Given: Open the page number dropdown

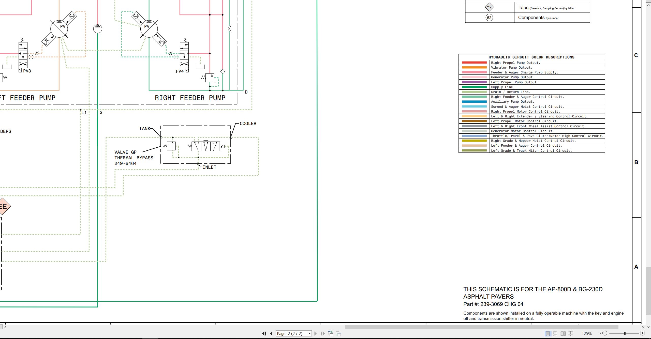Looking at the screenshot, I should 309,334.
